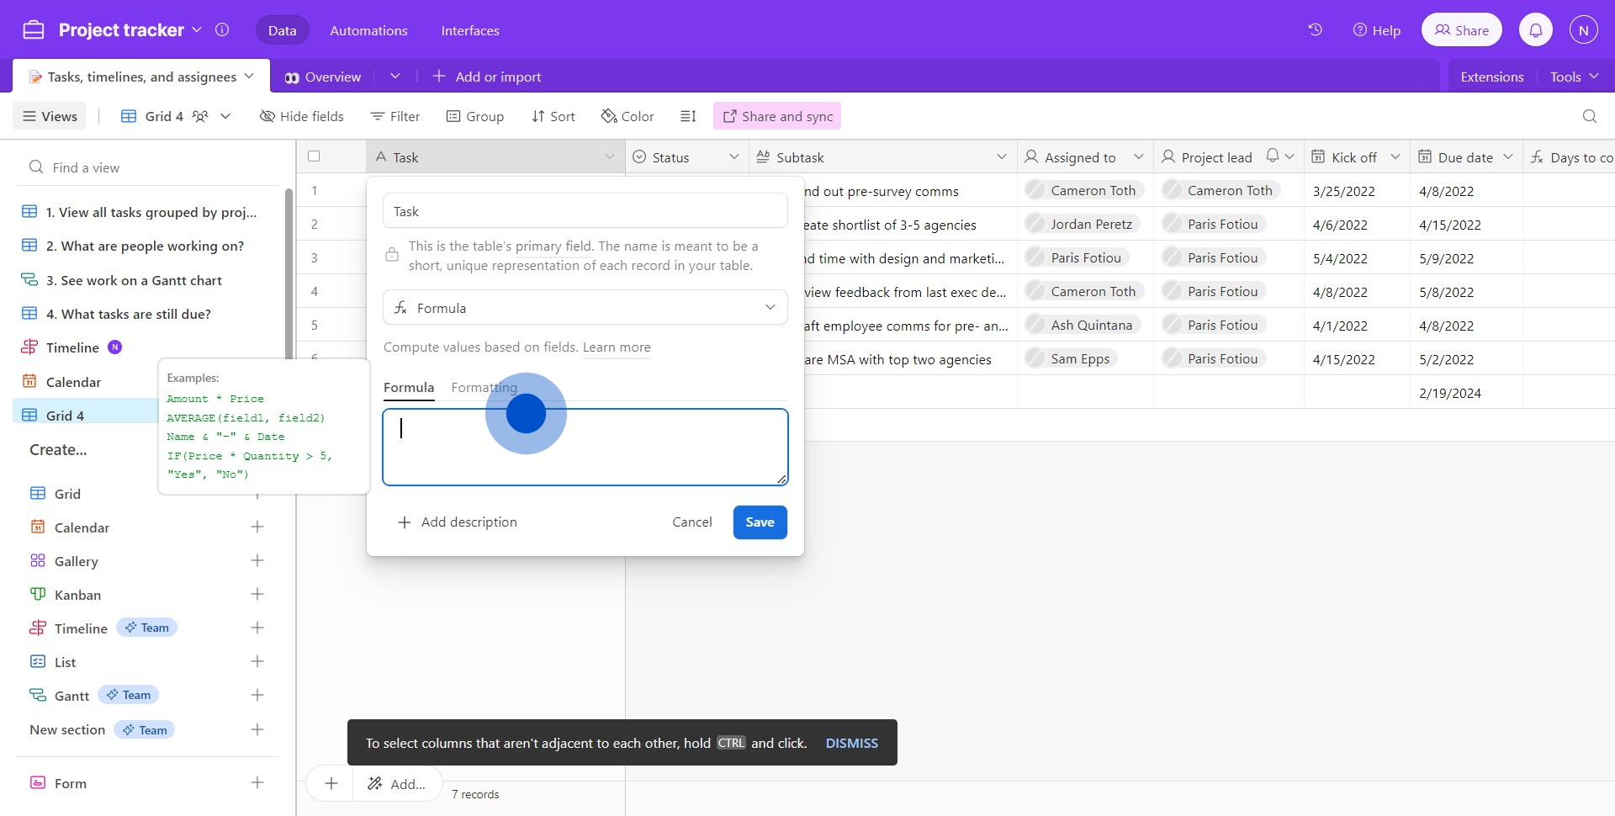1615x816 pixels.
Task: Open base history clock icon
Action: coord(1315,30)
